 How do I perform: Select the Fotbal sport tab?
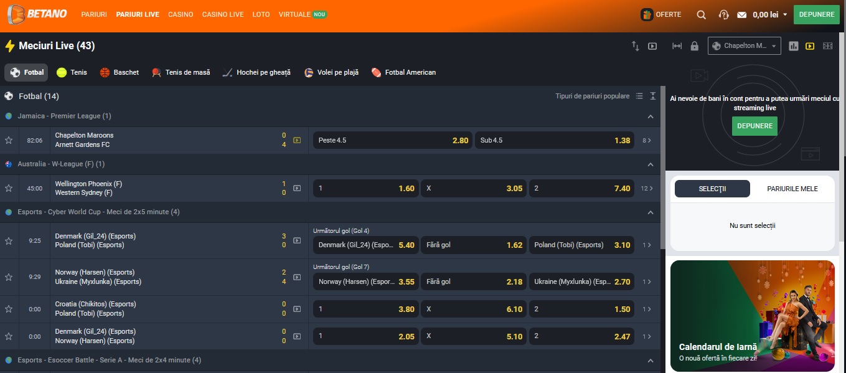26,72
